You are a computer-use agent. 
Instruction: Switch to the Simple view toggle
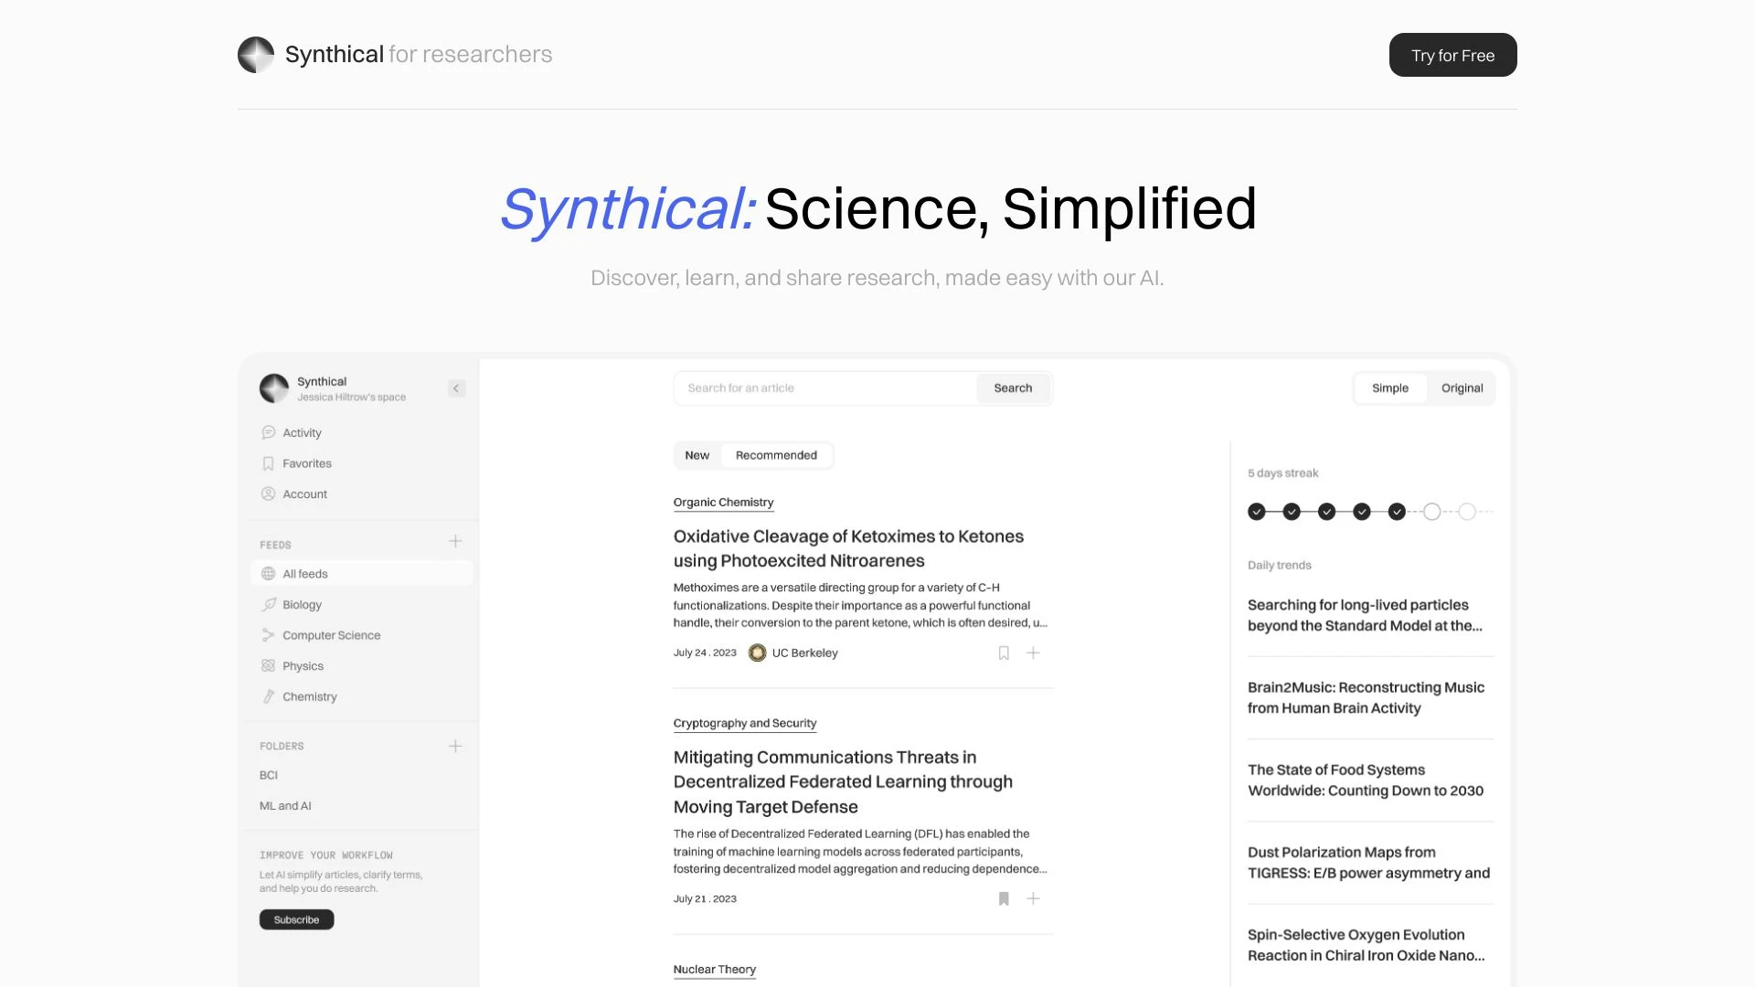point(1389,388)
